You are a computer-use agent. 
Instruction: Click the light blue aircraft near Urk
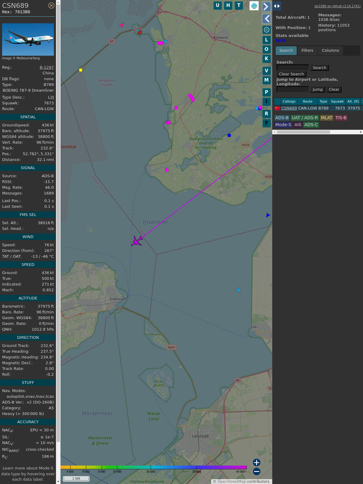click(238, 290)
